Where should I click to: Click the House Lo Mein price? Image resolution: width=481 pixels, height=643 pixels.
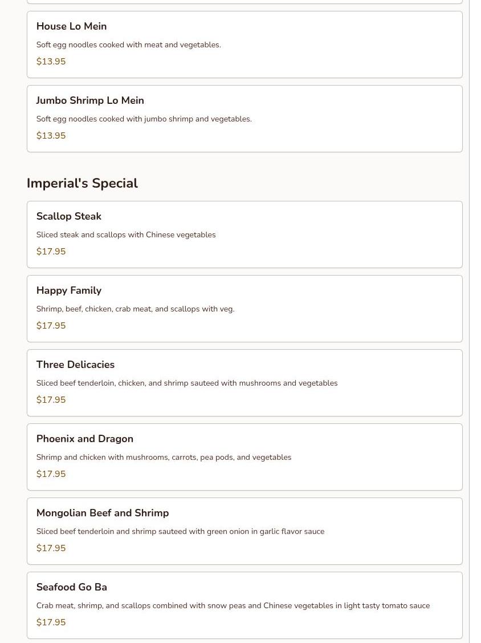(51, 62)
